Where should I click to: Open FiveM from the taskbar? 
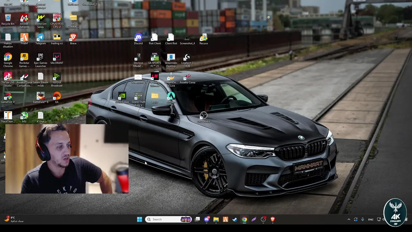tap(225, 219)
